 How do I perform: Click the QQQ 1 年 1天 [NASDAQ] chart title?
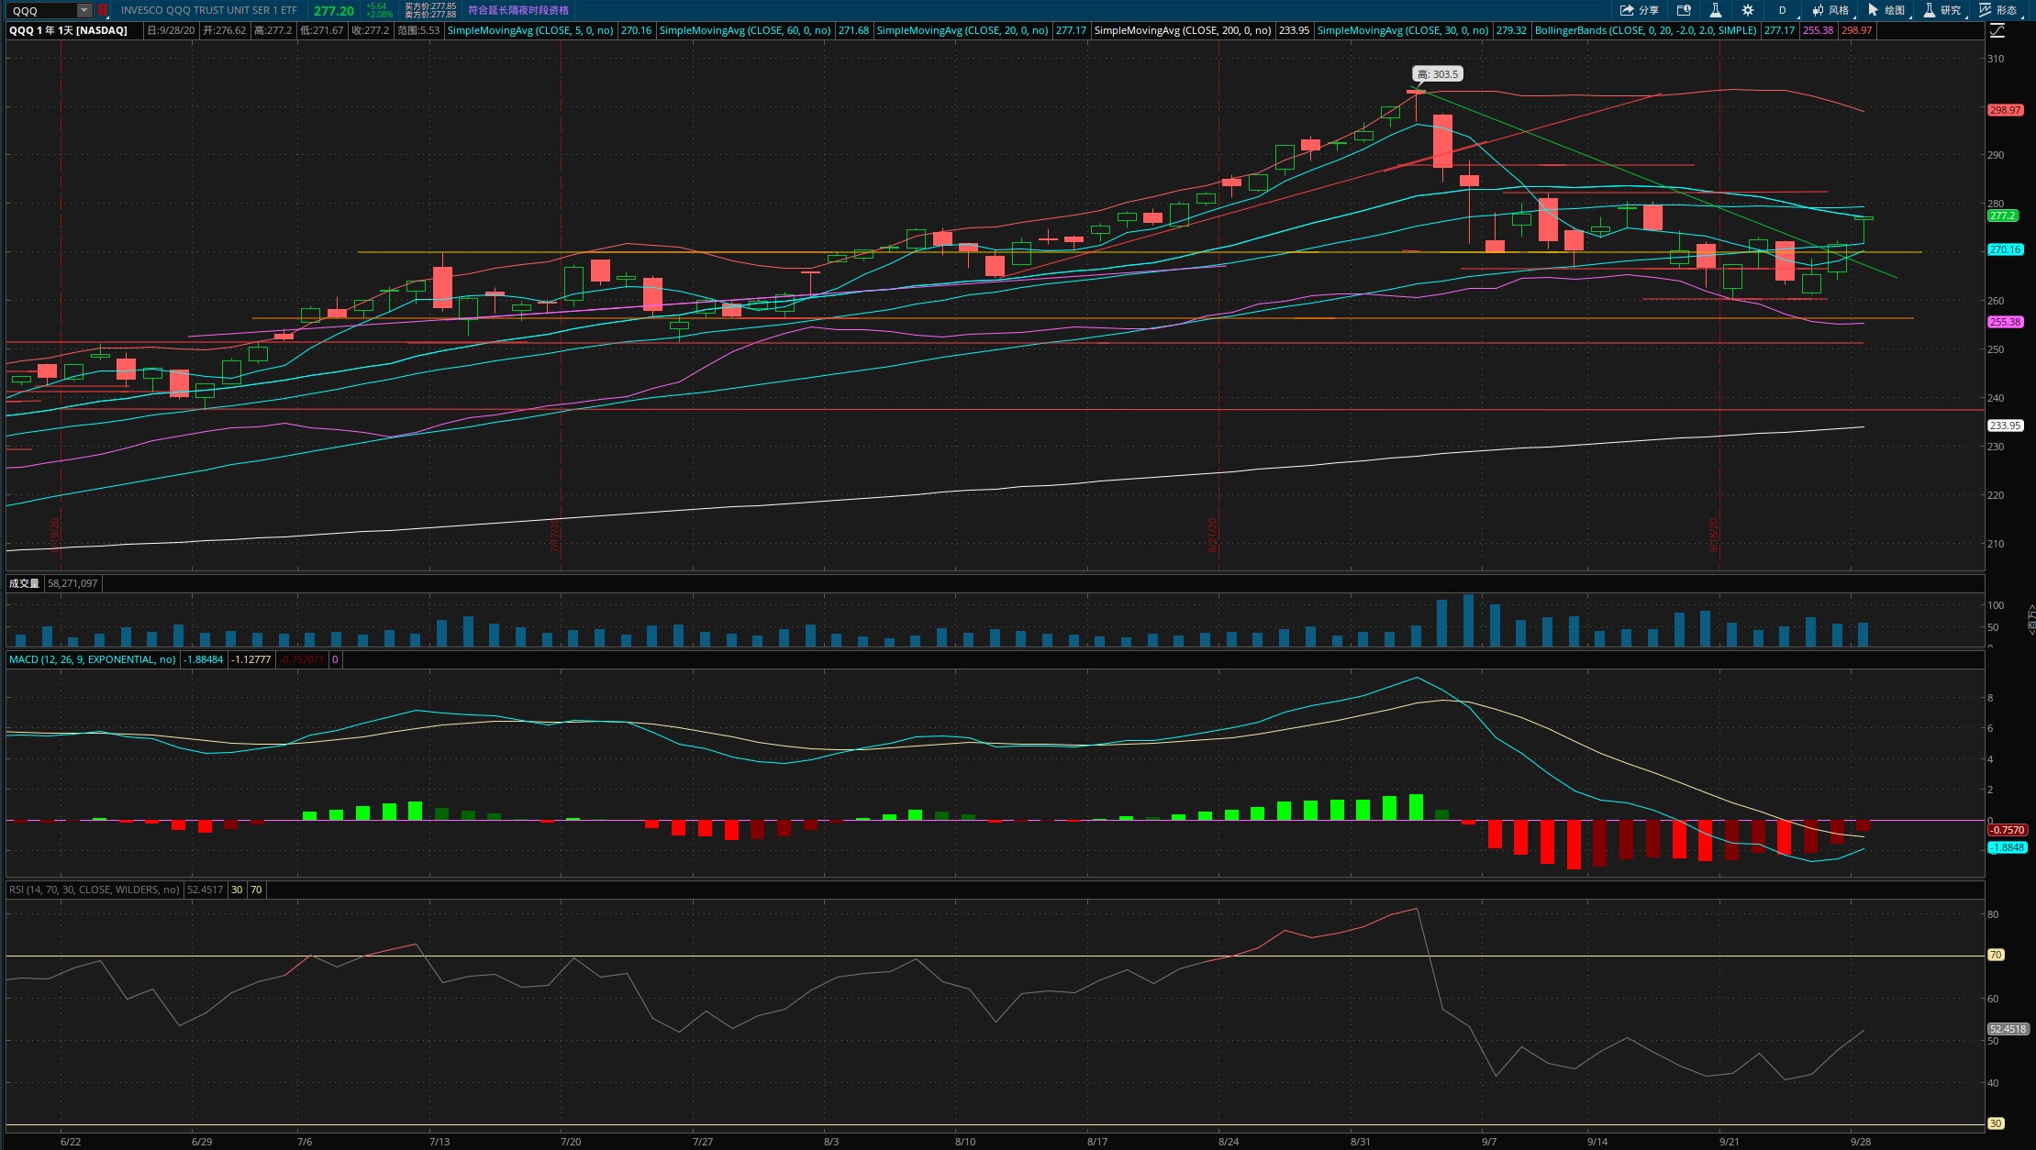tap(68, 30)
